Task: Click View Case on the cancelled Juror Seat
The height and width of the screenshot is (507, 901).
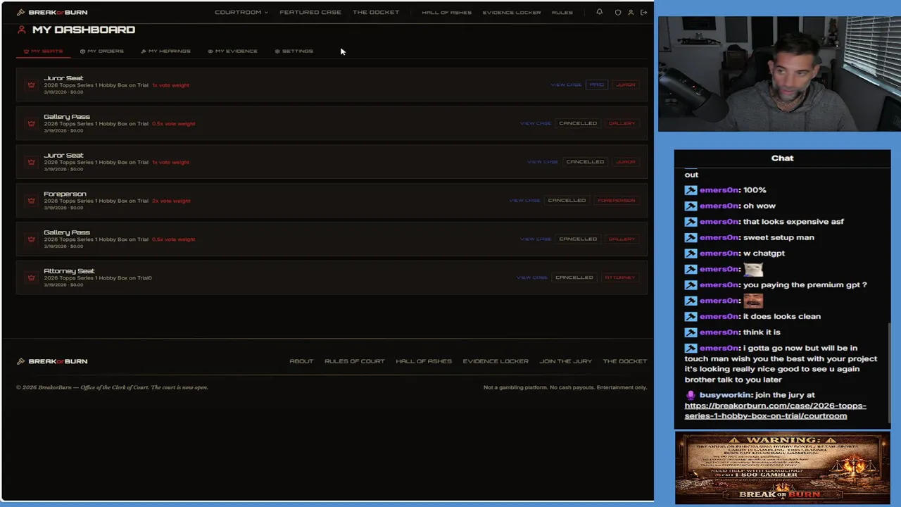Action: [543, 162]
